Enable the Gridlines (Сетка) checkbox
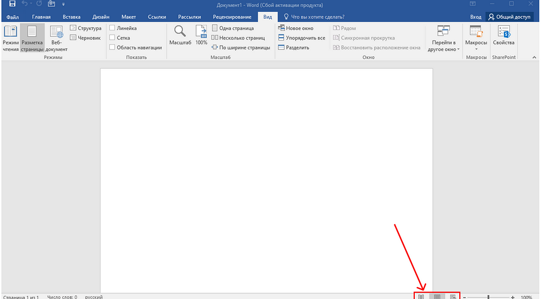The image size is (541, 299). point(113,38)
